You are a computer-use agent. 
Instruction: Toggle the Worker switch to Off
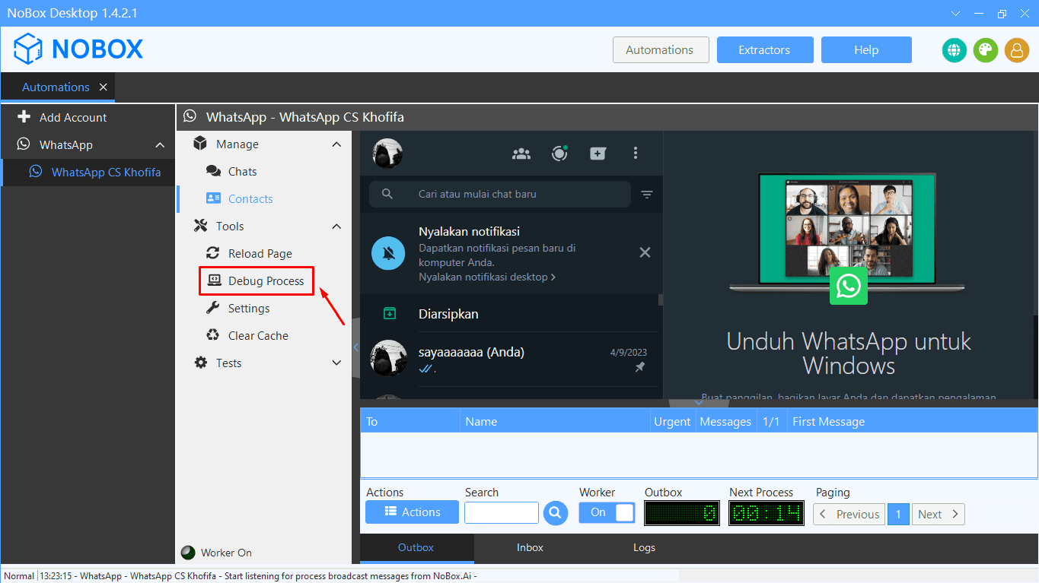click(x=607, y=512)
